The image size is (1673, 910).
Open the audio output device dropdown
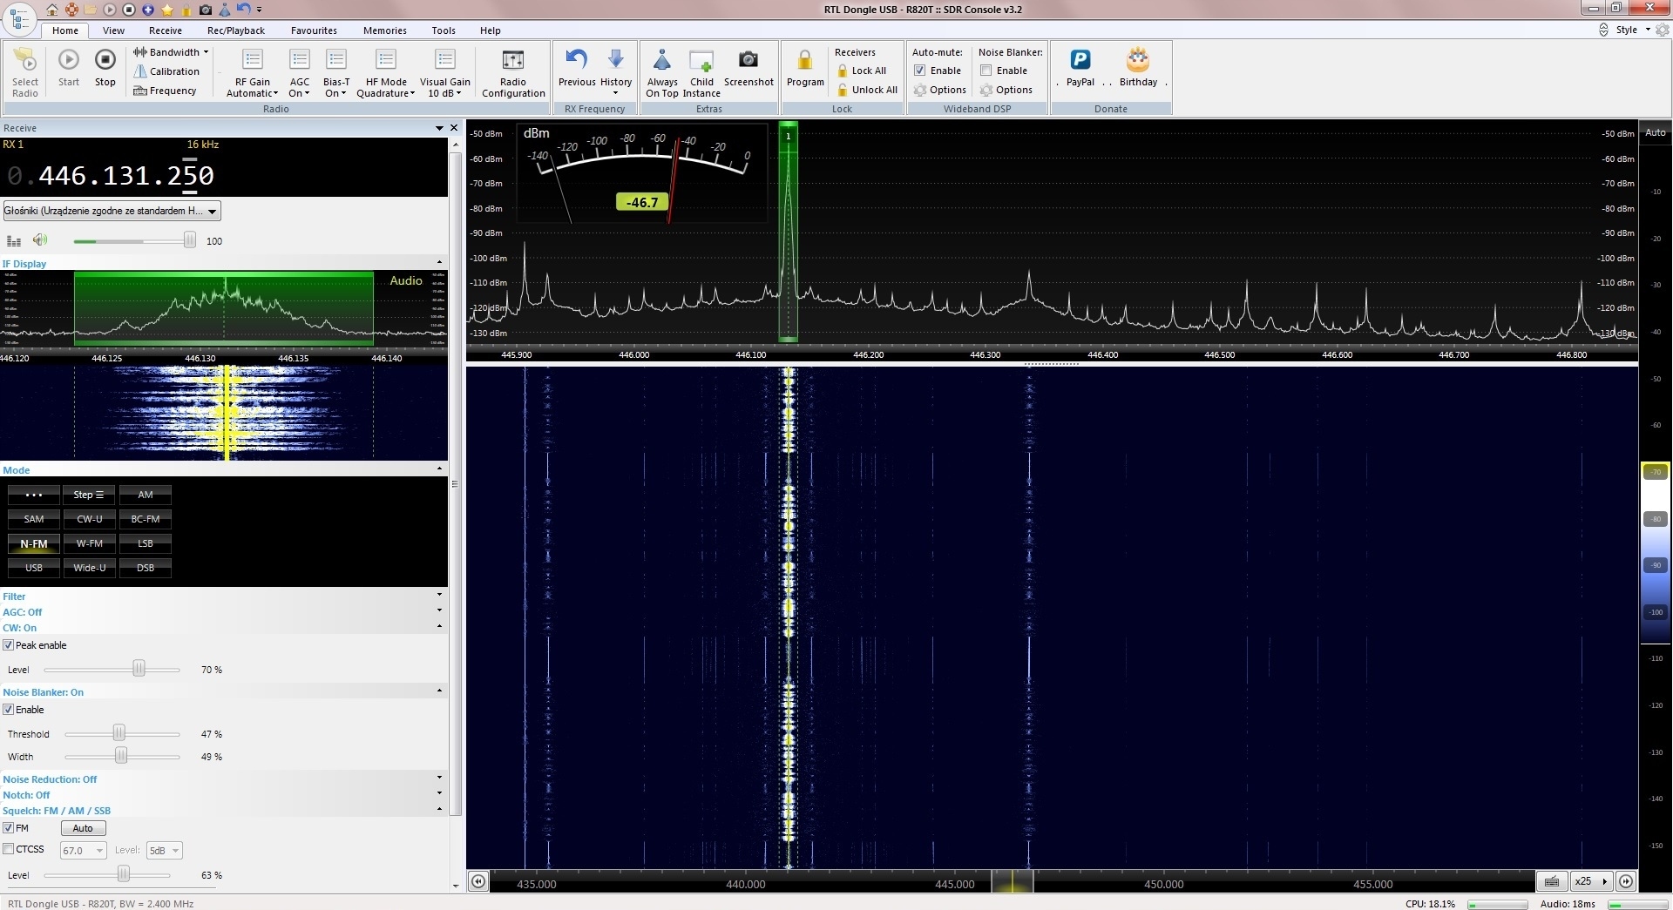[112, 211]
